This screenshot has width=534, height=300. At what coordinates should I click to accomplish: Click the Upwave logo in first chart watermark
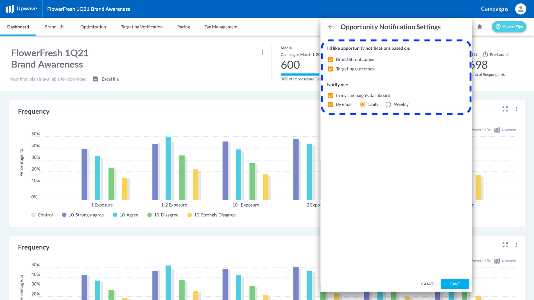coord(505,130)
